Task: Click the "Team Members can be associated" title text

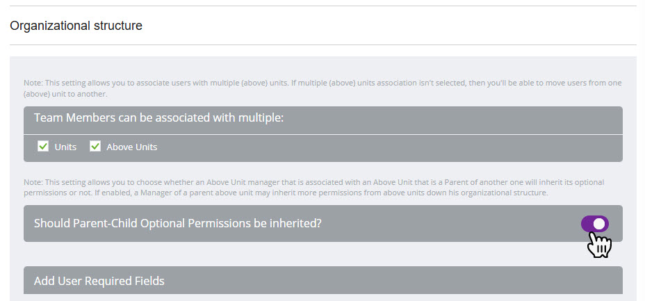Action: [x=158, y=117]
